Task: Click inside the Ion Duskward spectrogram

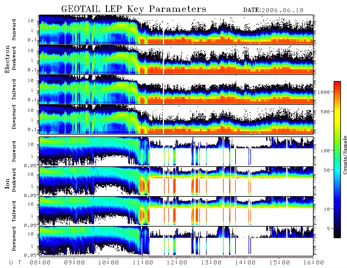Action: tap(176, 181)
